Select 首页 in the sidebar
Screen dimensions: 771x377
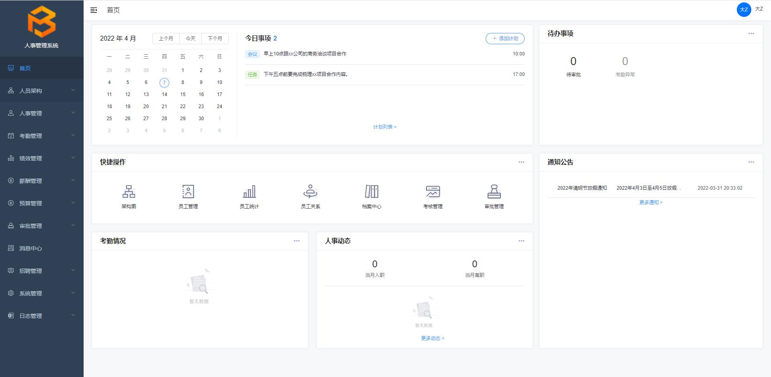tap(25, 68)
